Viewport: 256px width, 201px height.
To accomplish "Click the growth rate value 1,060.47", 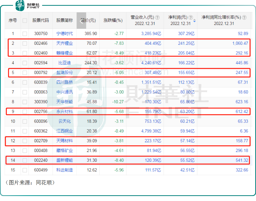I will [x=240, y=43].
